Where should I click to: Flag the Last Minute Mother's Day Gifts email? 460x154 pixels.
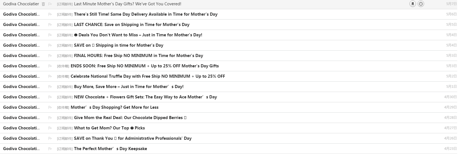50,4
